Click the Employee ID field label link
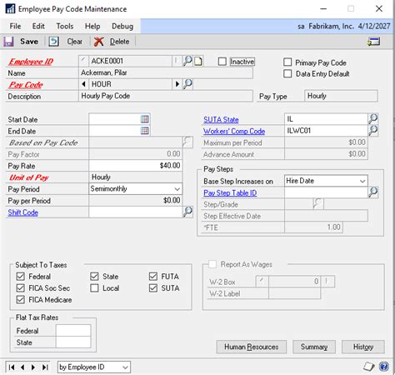The image size is (395, 375). click(31, 62)
